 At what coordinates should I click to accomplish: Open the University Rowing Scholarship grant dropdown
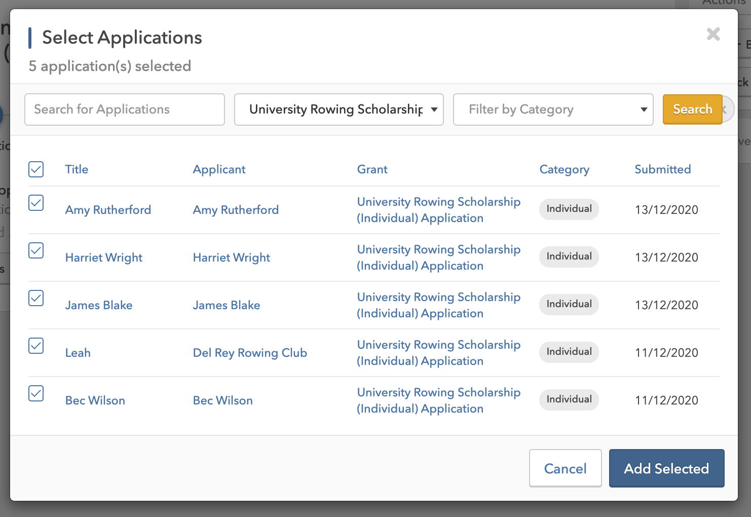(x=339, y=109)
